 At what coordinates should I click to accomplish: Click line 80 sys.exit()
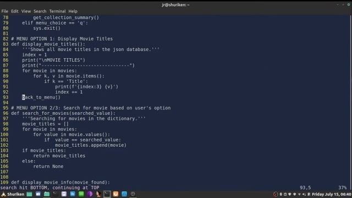click(47, 28)
